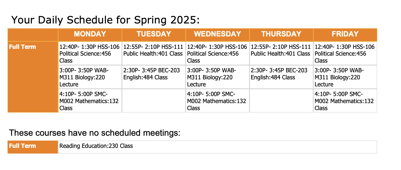Click the TUESDAY column header
Image resolution: width=401 pixels, height=170 pixels.
tap(154, 34)
